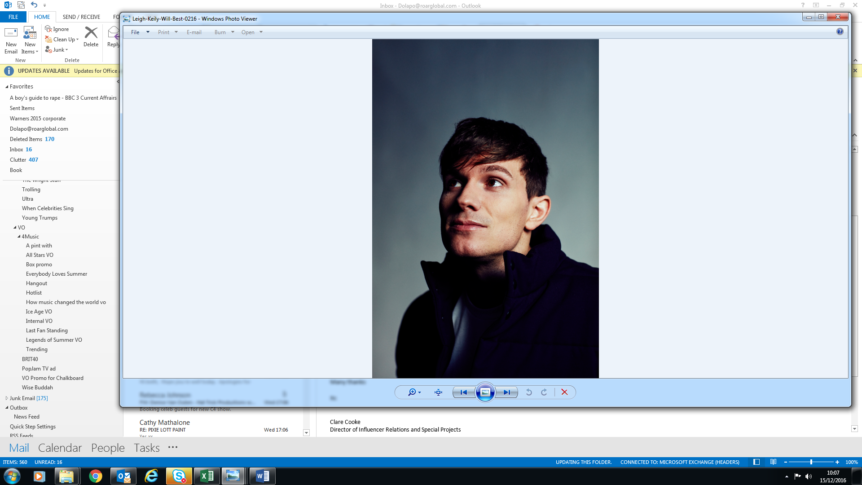
Task: Click Ignore in Outlook ribbon
Action: click(x=57, y=29)
